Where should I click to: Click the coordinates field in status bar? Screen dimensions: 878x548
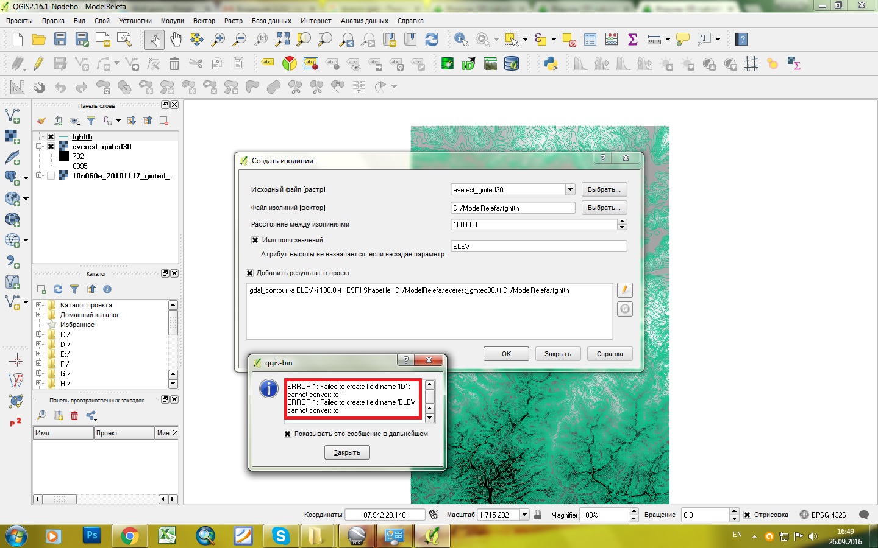[385, 515]
